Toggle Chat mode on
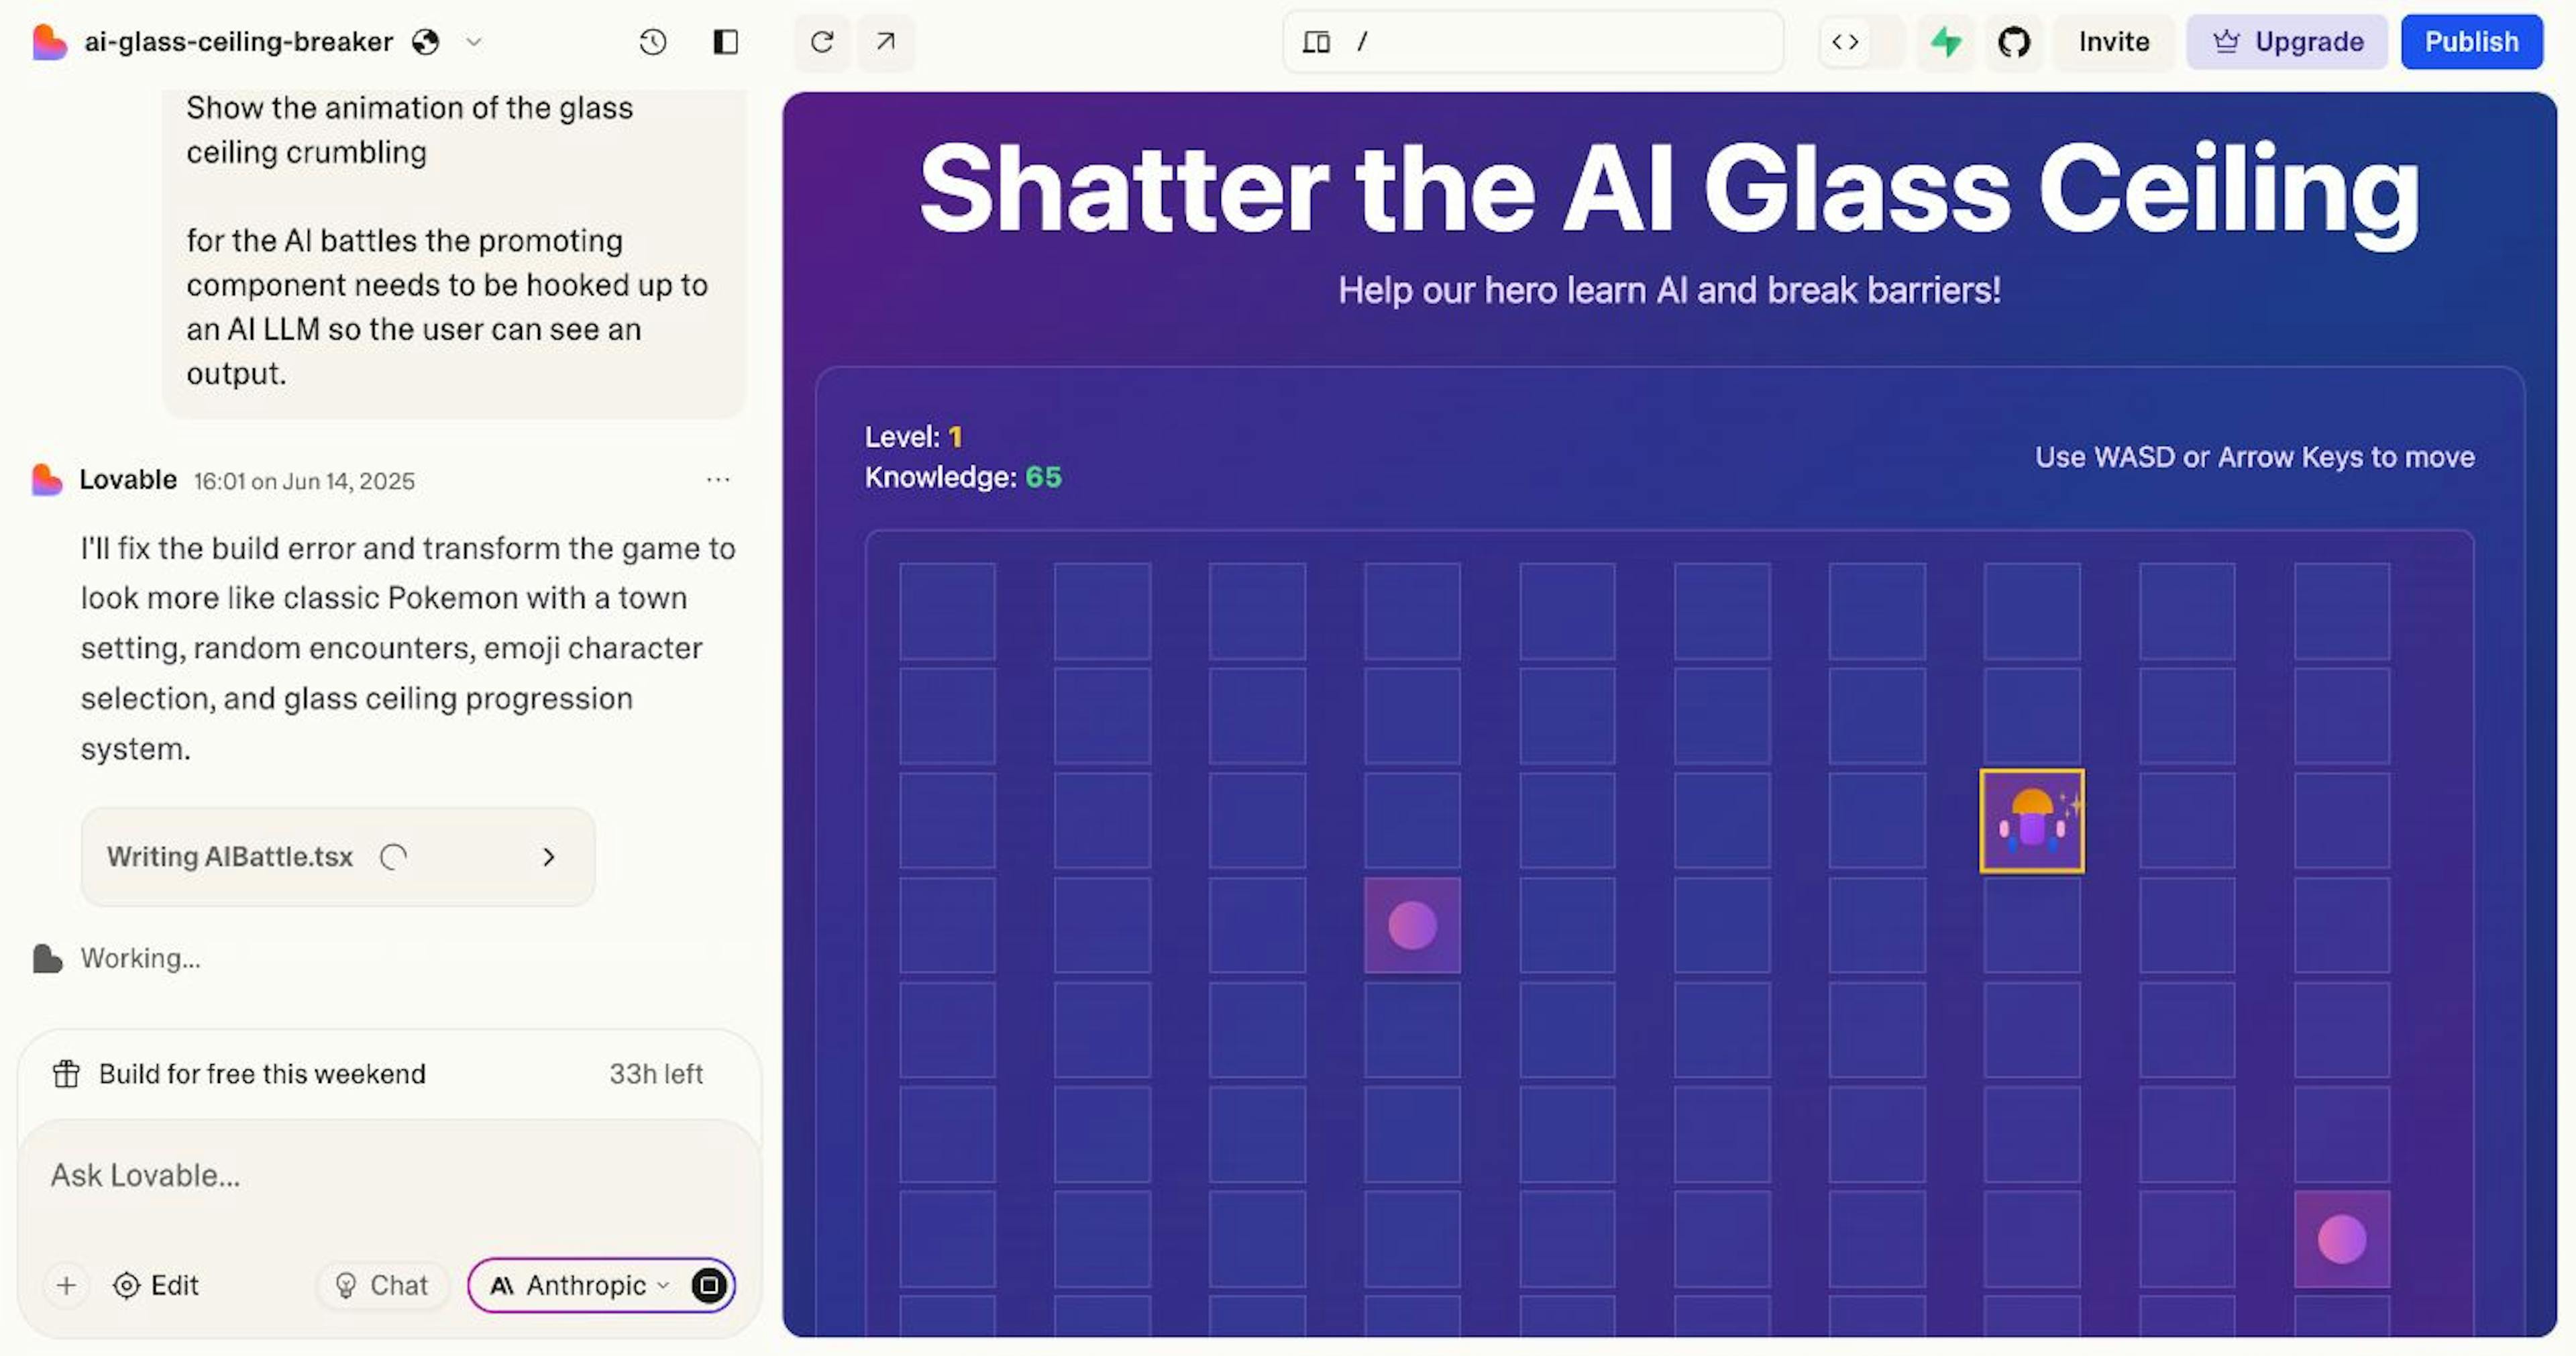The height and width of the screenshot is (1356, 2576). click(382, 1285)
